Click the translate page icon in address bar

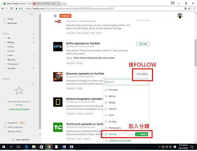coord(186,9)
